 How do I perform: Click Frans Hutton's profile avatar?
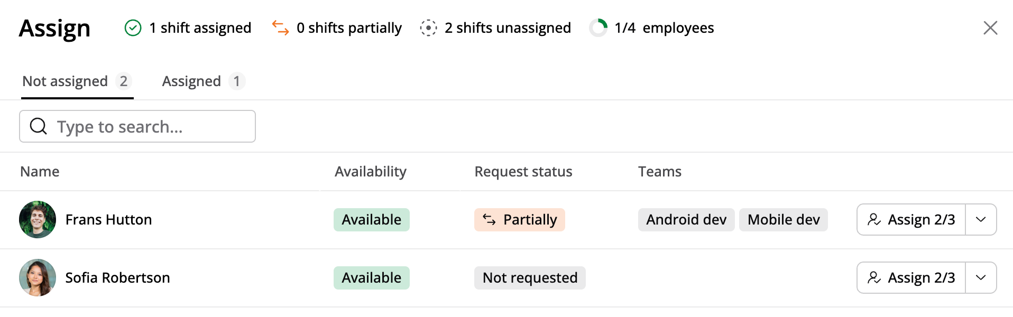(38, 219)
